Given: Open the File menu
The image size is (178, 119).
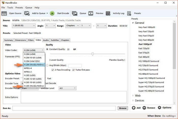Looking at the screenshot, I should (3, 8).
